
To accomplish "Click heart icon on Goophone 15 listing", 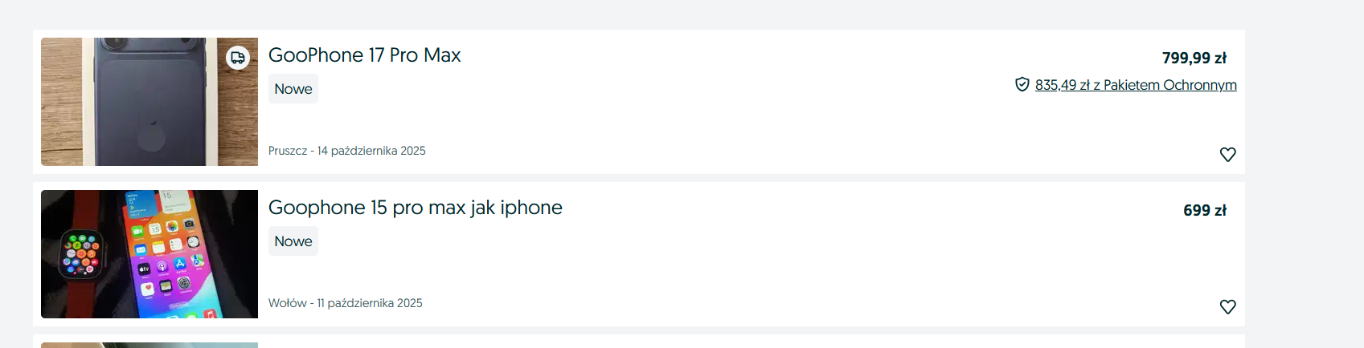I will (x=1227, y=306).
